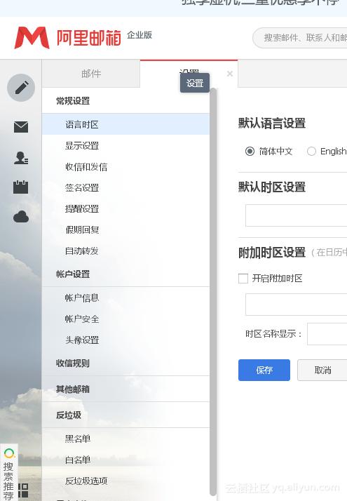The height and width of the screenshot is (501, 347).
Task: Open the cloud storage icon
Action: (21, 217)
